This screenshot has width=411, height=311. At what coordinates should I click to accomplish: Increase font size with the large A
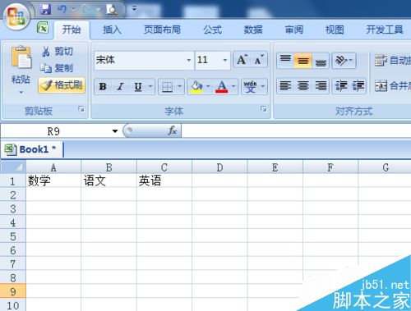[x=242, y=60]
